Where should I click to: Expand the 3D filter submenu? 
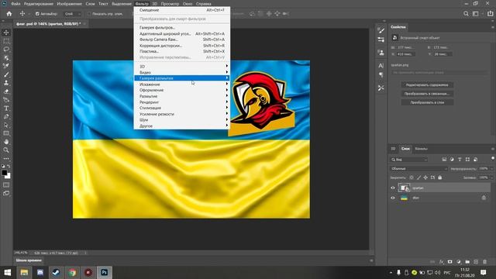pyautogui.click(x=182, y=67)
